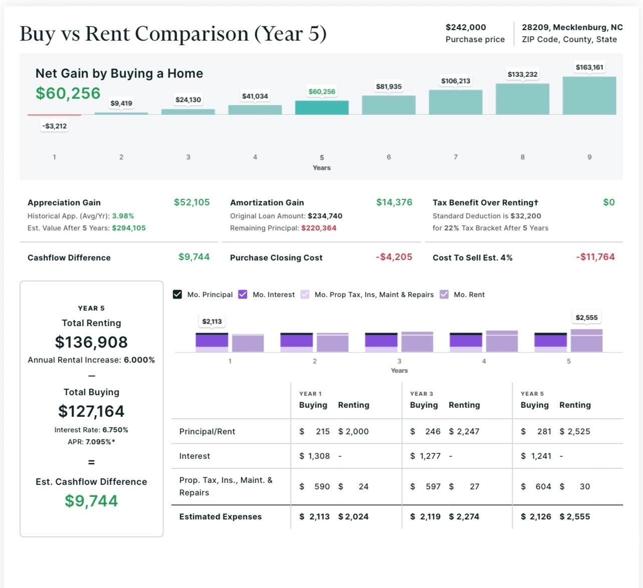Click the Original Loan Amount $234,740
The image size is (643, 588).
pos(325,216)
